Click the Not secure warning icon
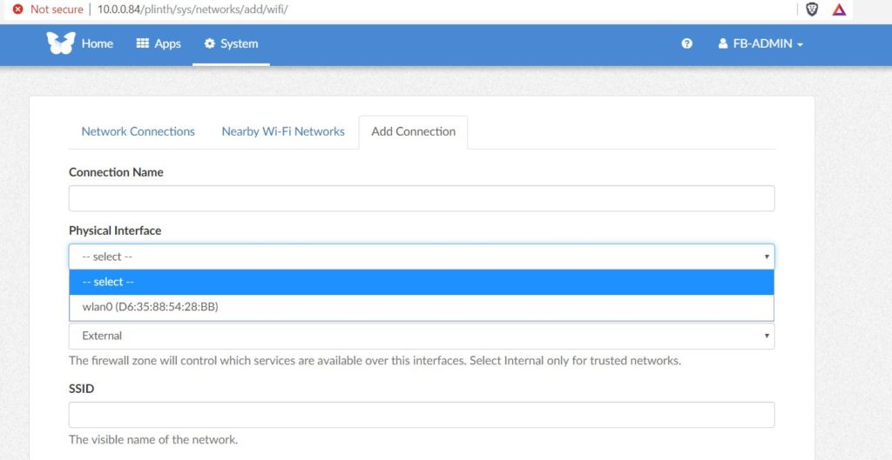 [x=17, y=10]
